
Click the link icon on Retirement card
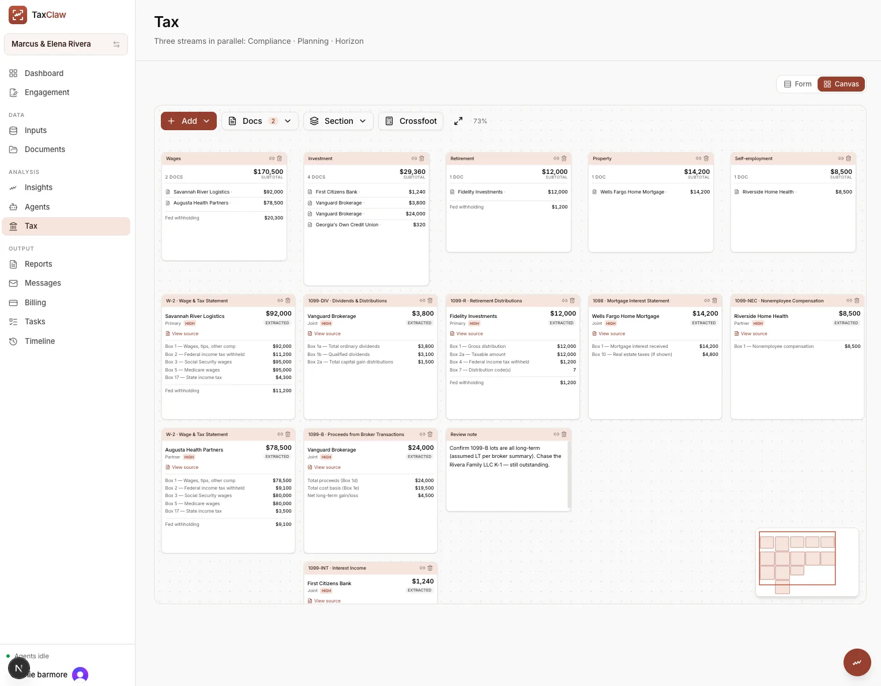556,158
